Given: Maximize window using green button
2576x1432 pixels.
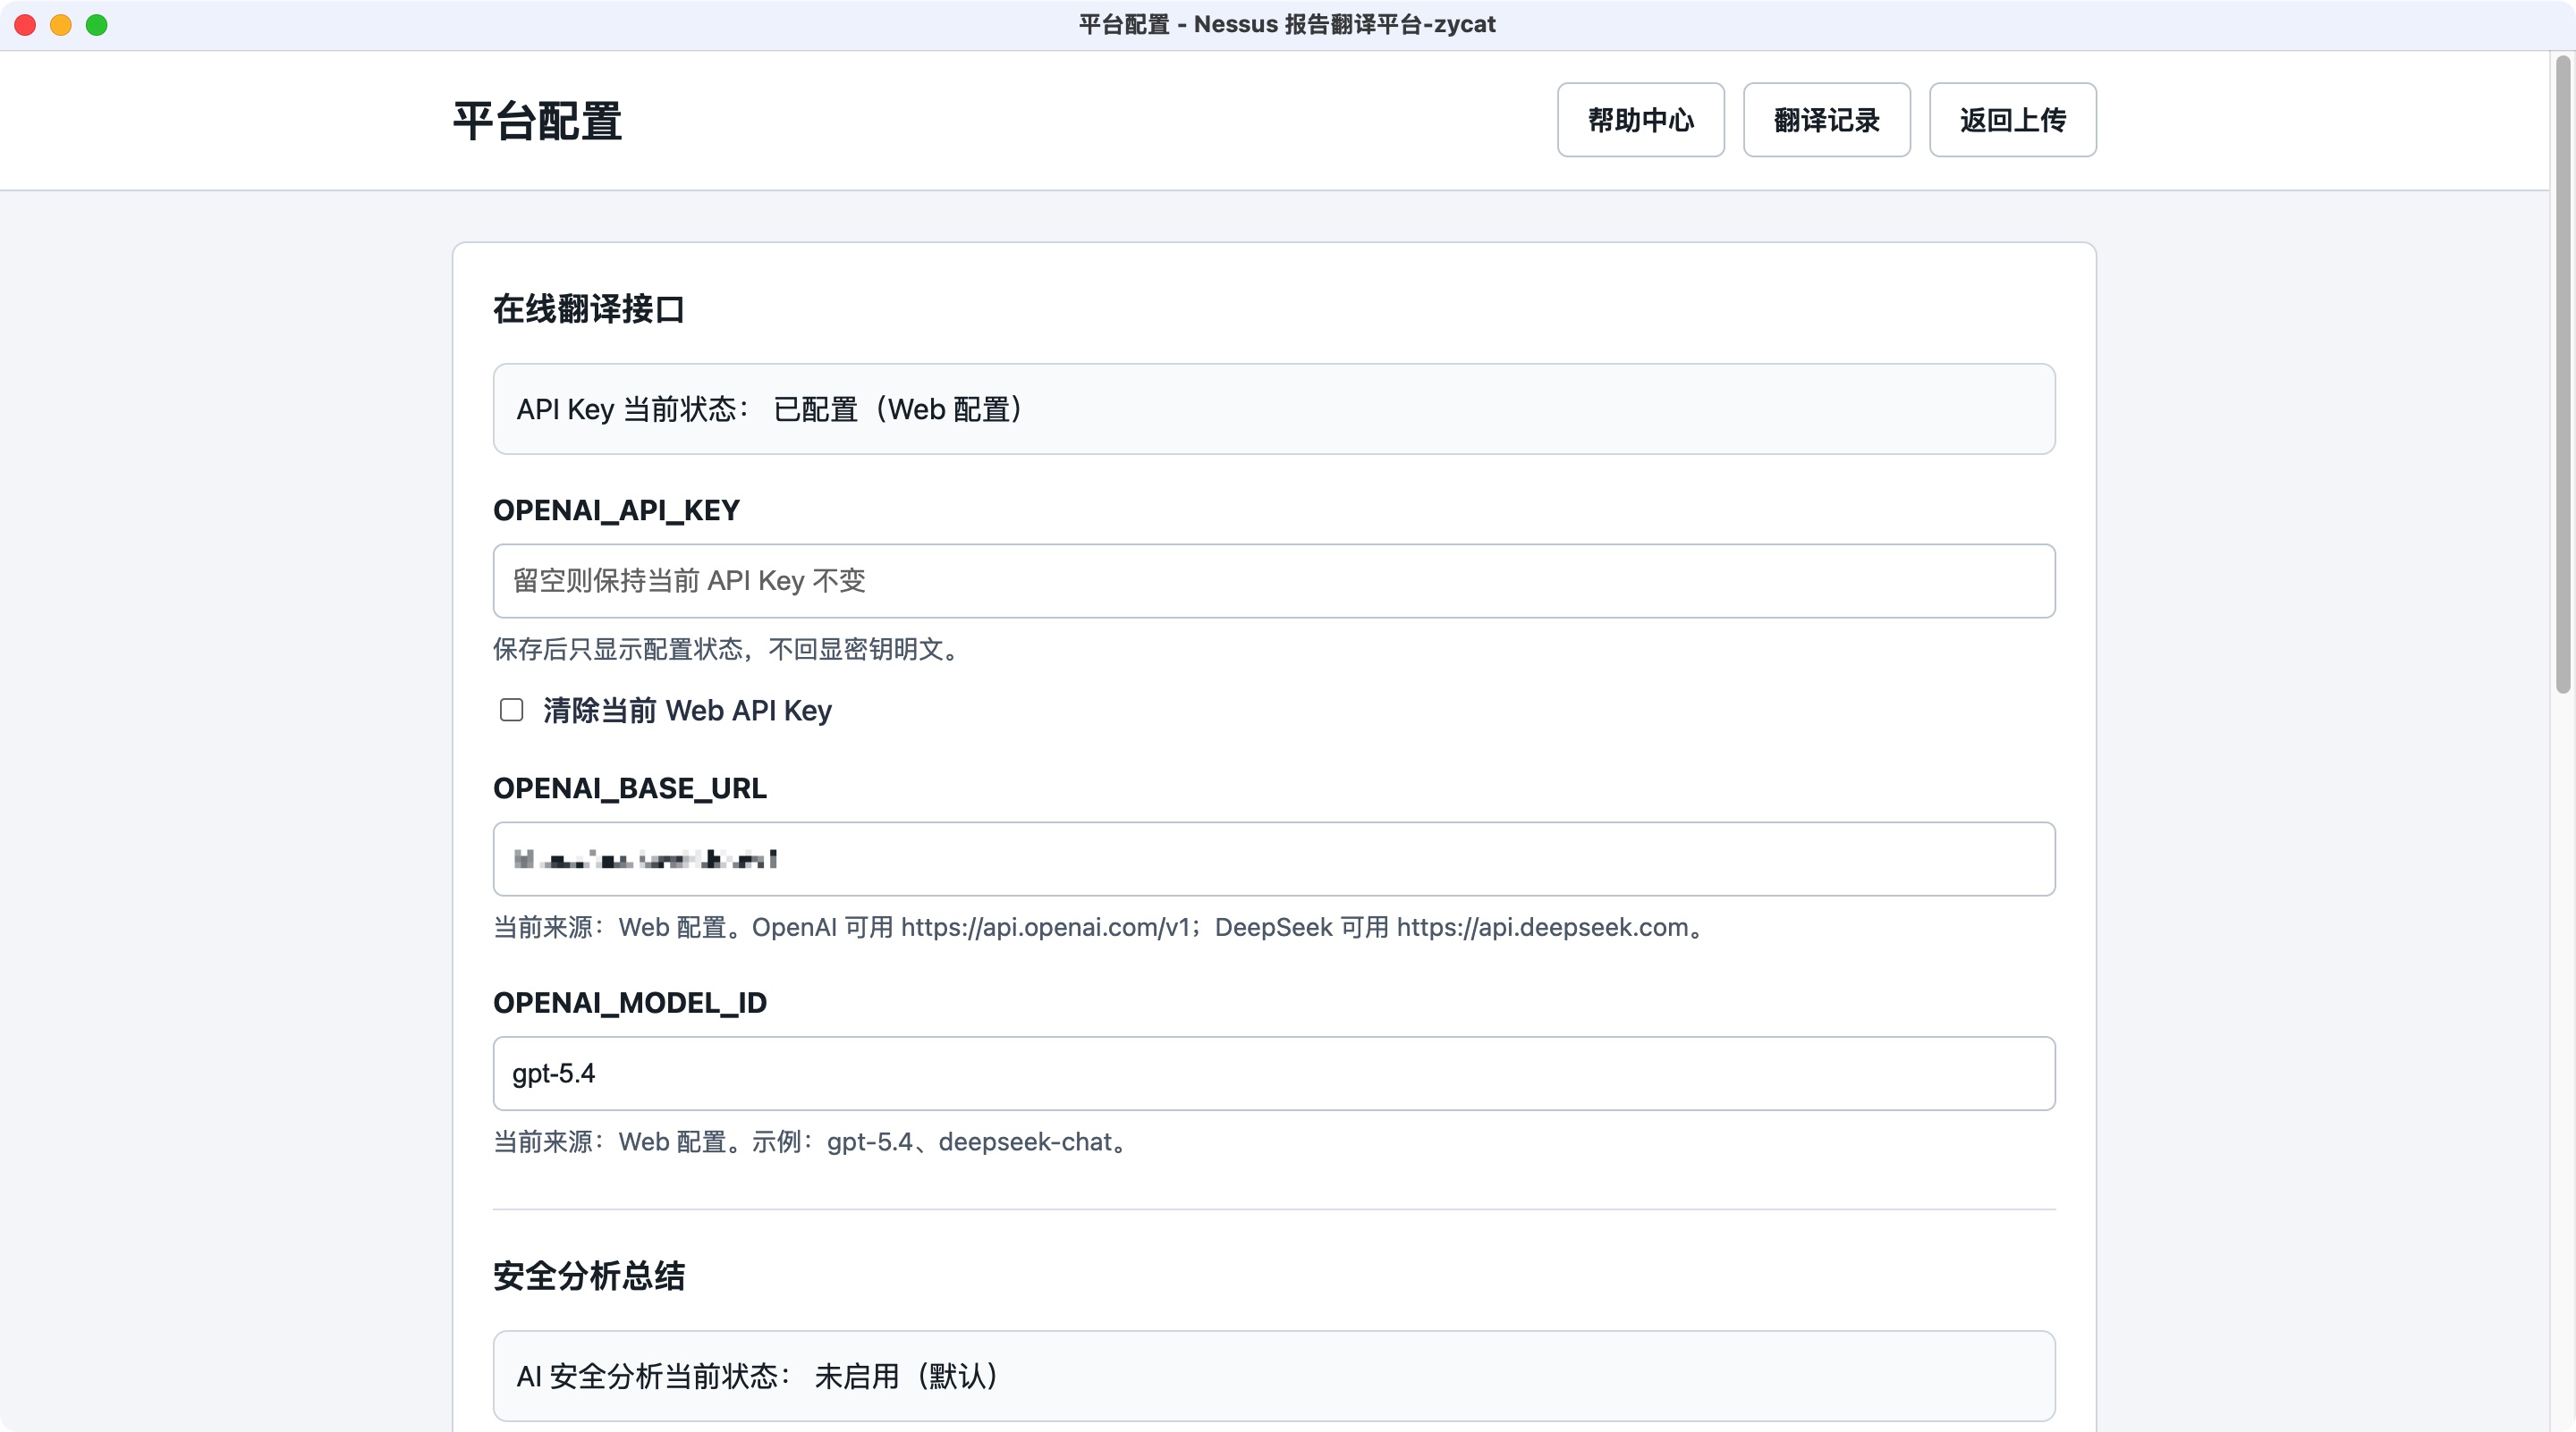Looking at the screenshot, I should pyautogui.click(x=97, y=25).
